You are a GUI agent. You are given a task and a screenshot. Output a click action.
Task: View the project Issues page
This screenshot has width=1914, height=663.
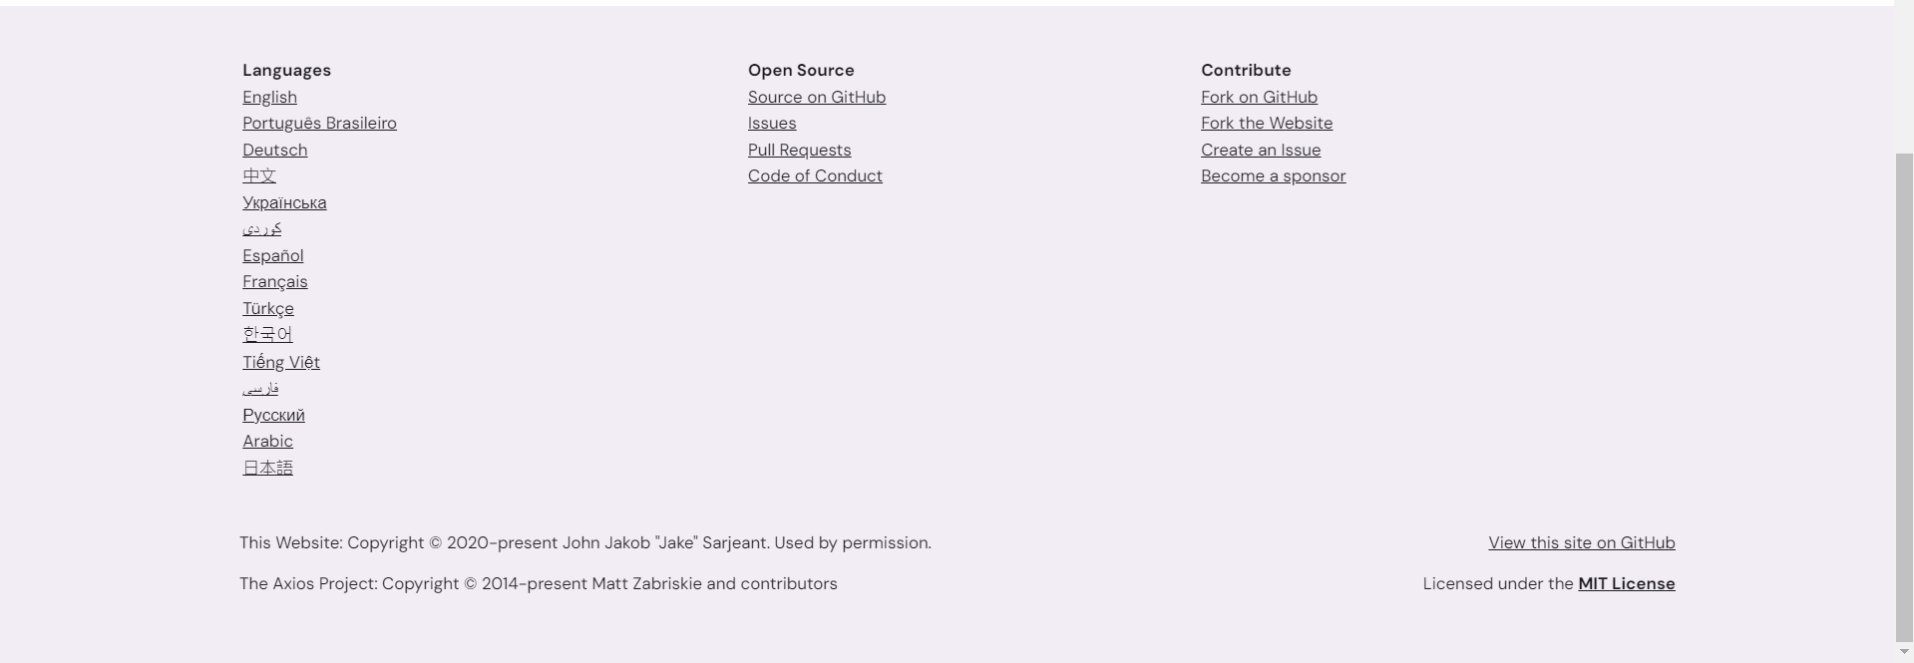coord(771,123)
